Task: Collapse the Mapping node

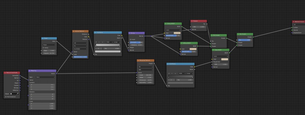Action: (29, 71)
